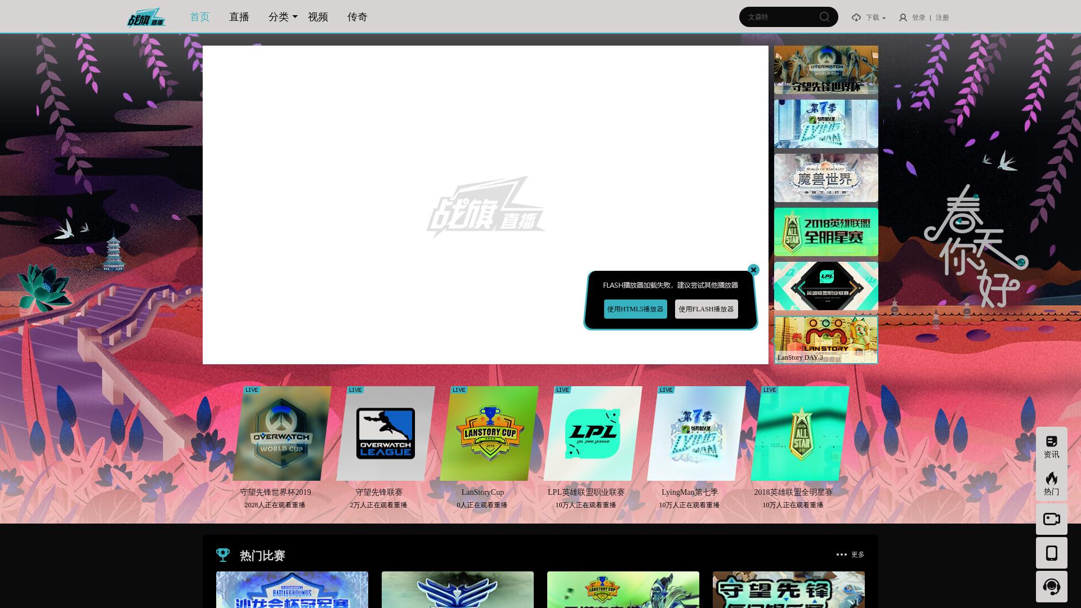Click the 登录 login link
1081x608 pixels.
(x=919, y=17)
